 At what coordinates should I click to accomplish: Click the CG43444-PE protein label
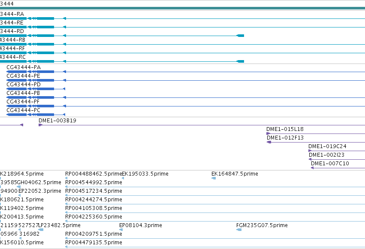[x=23, y=76]
